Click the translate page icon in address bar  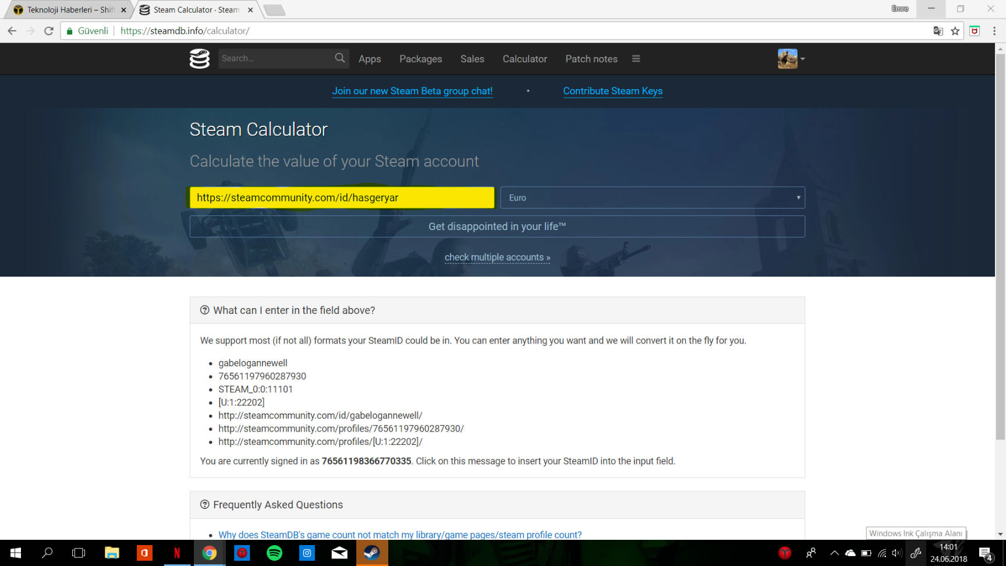pos(938,31)
